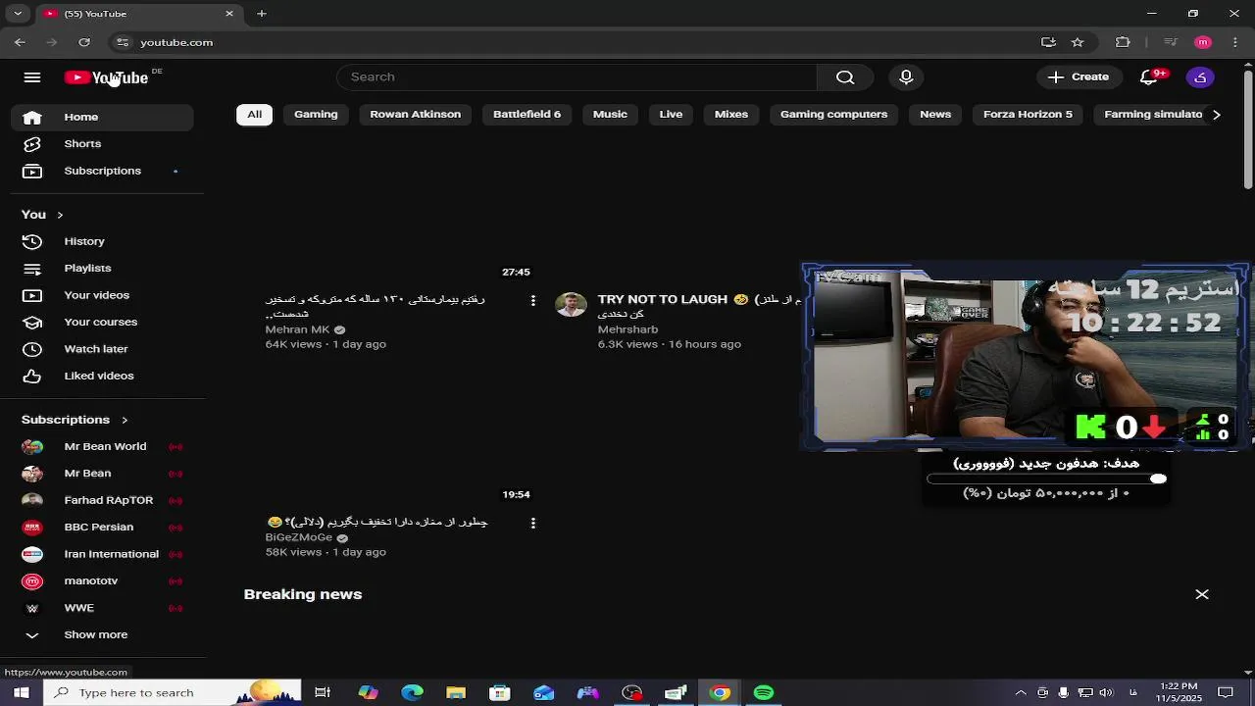This screenshot has width=1255, height=706.
Task: Open Your videos
Action: 102,295
